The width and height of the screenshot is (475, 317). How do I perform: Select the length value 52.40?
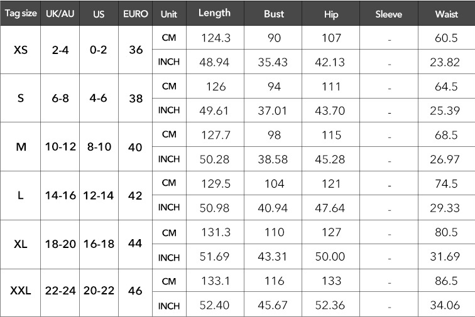click(x=214, y=305)
